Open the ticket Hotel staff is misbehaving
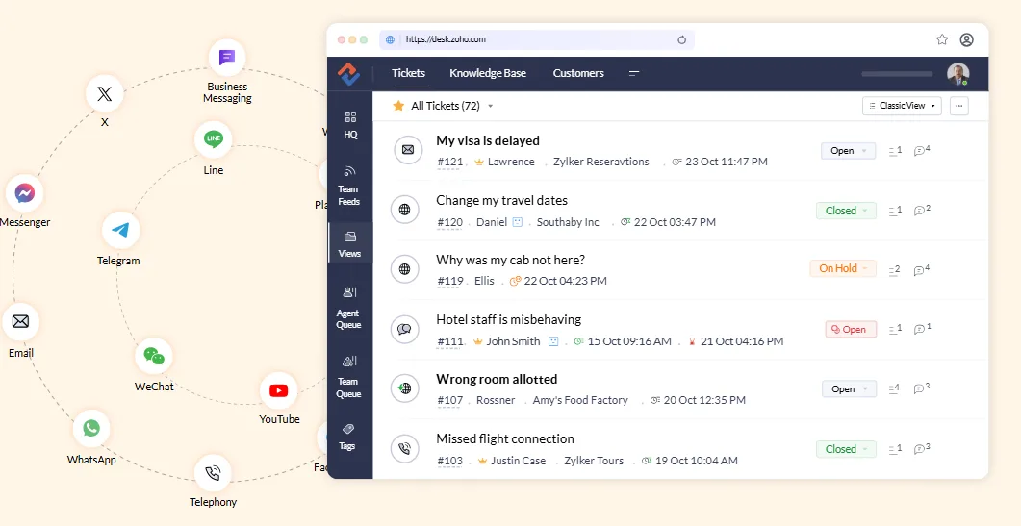Screen dimensions: 1021x526 pos(508,319)
